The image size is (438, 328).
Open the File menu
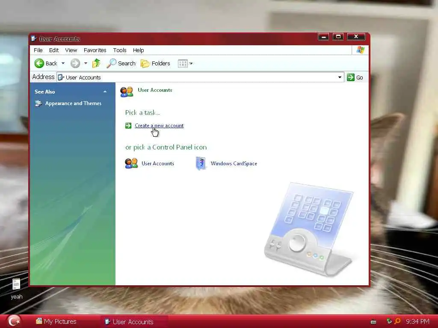tap(38, 50)
